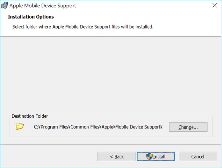The width and height of the screenshot is (222, 168).
Task: Open the Change... folder browser
Action: (188, 127)
